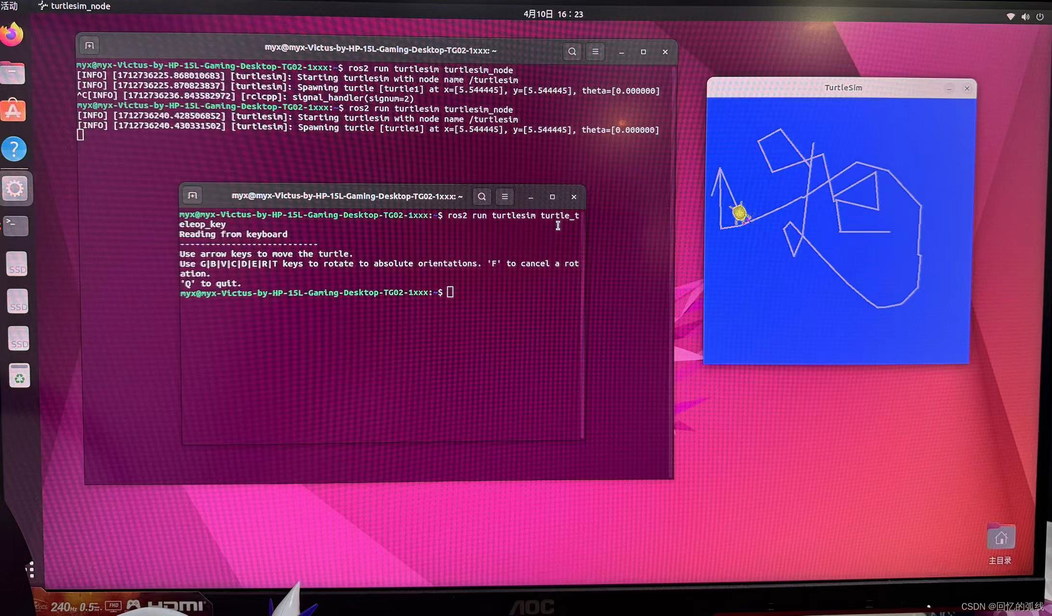Screen dimensions: 1052x616
Task: Open the 主目录 home folder on desktop
Action: point(1000,537)
